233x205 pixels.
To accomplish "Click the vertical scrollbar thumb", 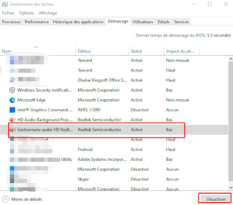I will click(x=231, y=121).
